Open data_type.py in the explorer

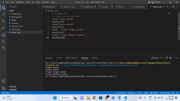point(25,17)
